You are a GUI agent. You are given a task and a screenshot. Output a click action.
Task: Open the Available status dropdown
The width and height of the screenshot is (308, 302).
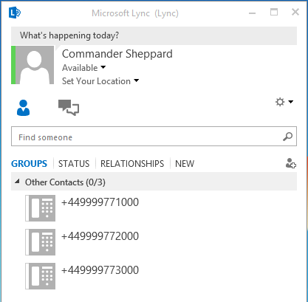click(83, 68)
